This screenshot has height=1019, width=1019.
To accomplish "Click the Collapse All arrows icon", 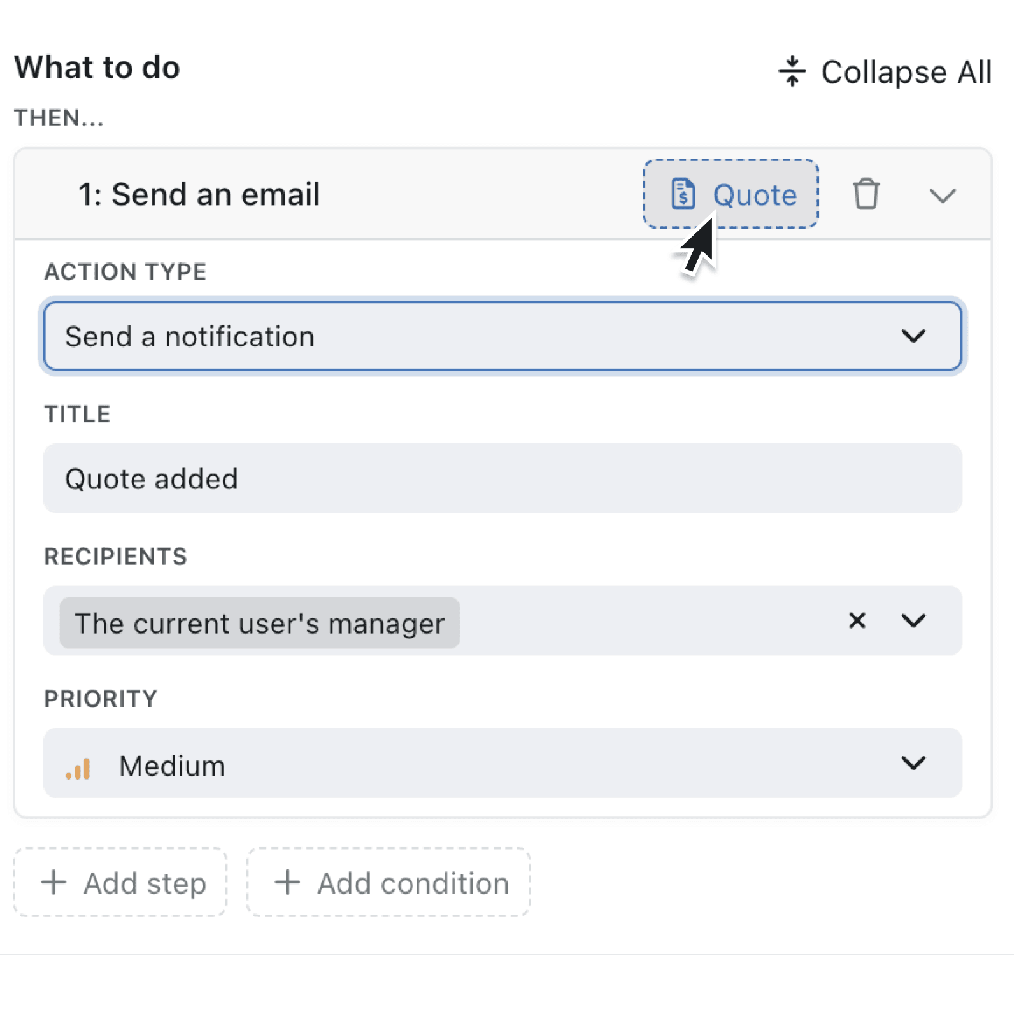I will [792, 71].
